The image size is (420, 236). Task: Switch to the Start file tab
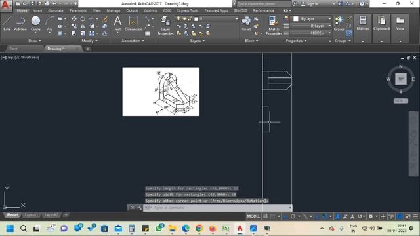pos(13,49)
